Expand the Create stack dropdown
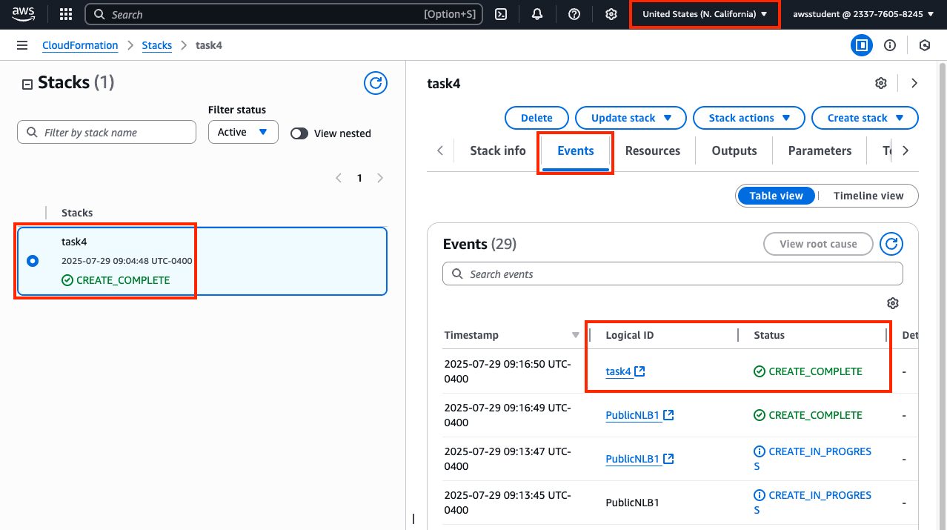 [x=865, y=118]
